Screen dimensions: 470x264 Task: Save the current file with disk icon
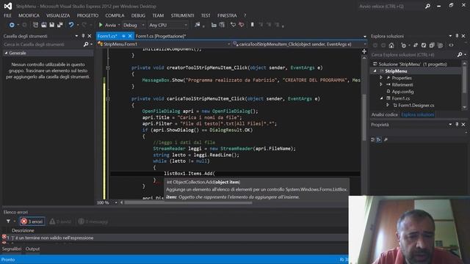[52, 25]
